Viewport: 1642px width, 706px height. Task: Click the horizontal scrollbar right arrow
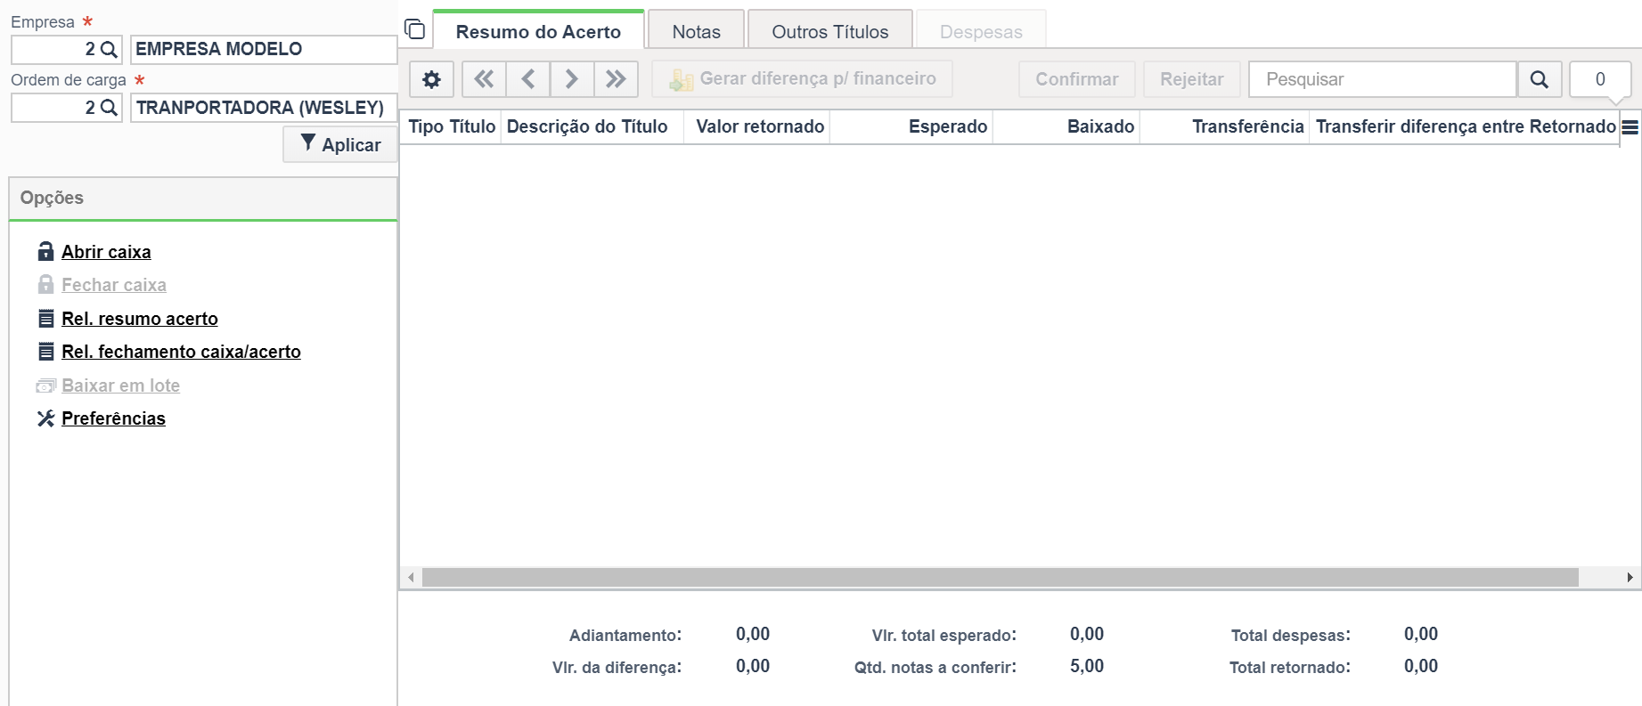pyautogui.click(x=1630, y=578)
